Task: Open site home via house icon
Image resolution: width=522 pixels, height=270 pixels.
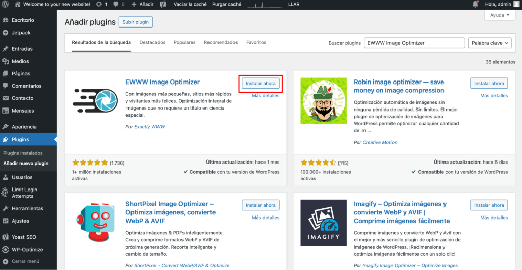Action: [x=18, y=4]
